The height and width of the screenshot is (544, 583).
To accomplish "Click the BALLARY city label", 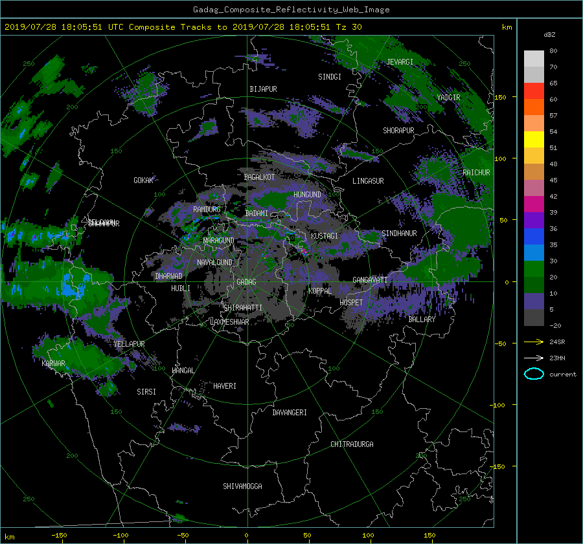I will pyautogui.click(x=422, y=320).
